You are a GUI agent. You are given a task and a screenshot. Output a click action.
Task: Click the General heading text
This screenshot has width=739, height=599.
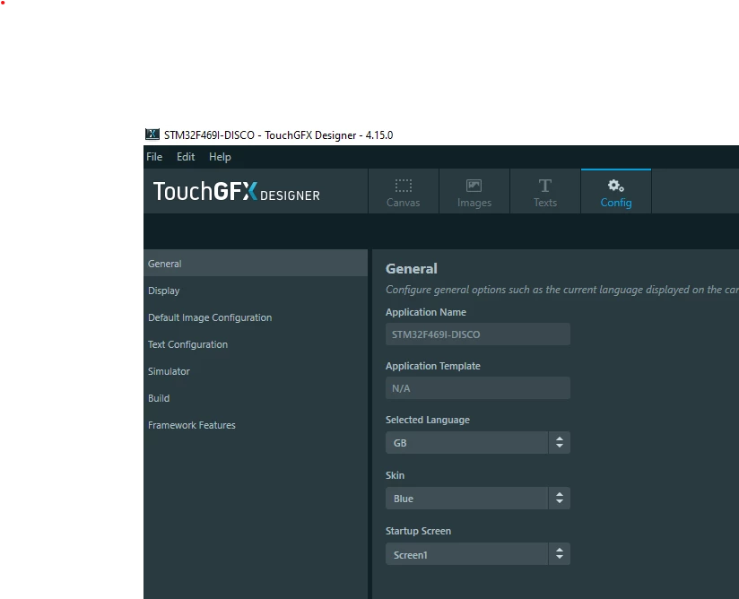[x=412, y=269]
